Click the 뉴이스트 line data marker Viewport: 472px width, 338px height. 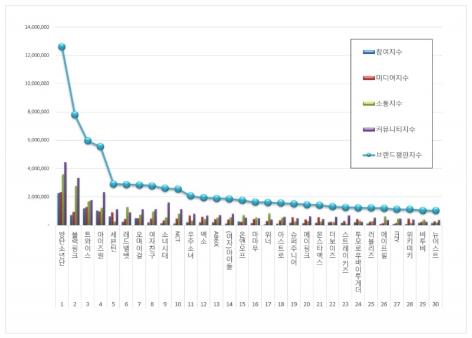435,210
